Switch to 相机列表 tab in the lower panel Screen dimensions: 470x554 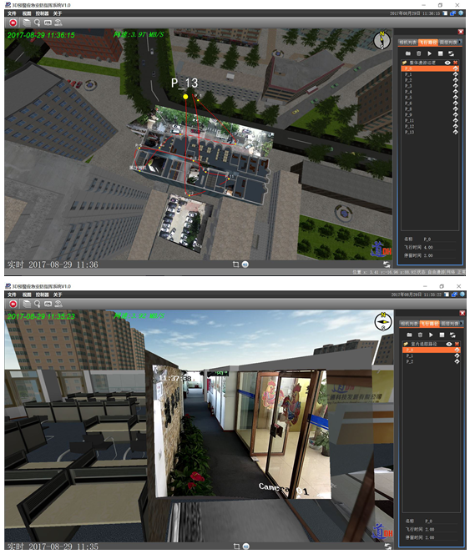pyautogui.click(x=409, y=323)
